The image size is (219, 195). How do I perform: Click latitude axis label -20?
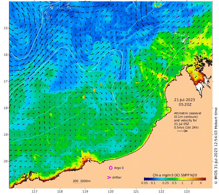tap(5, 161)
